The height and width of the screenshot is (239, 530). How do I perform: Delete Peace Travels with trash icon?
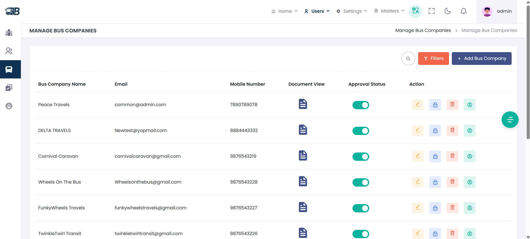click(452, 105)
